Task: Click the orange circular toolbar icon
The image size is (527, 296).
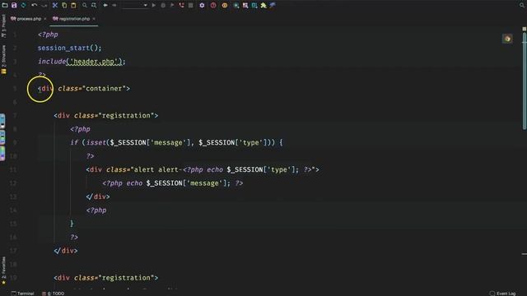Action: tap(225, 6)
